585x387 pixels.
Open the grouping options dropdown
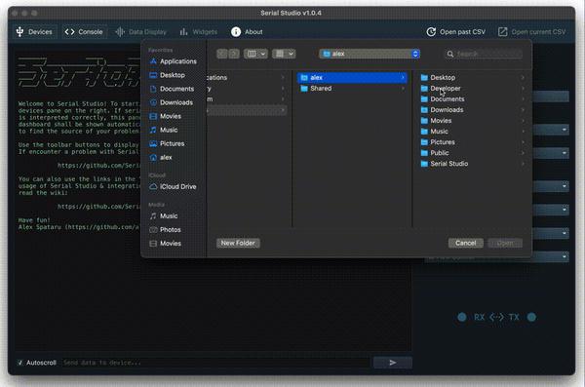(x=284, y=54)
